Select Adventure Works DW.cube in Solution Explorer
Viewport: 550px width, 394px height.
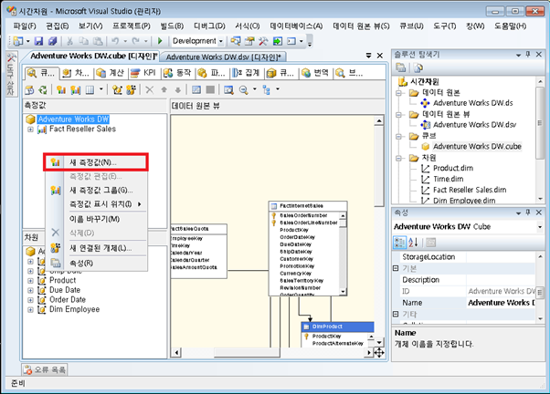(x=477, y=147)
